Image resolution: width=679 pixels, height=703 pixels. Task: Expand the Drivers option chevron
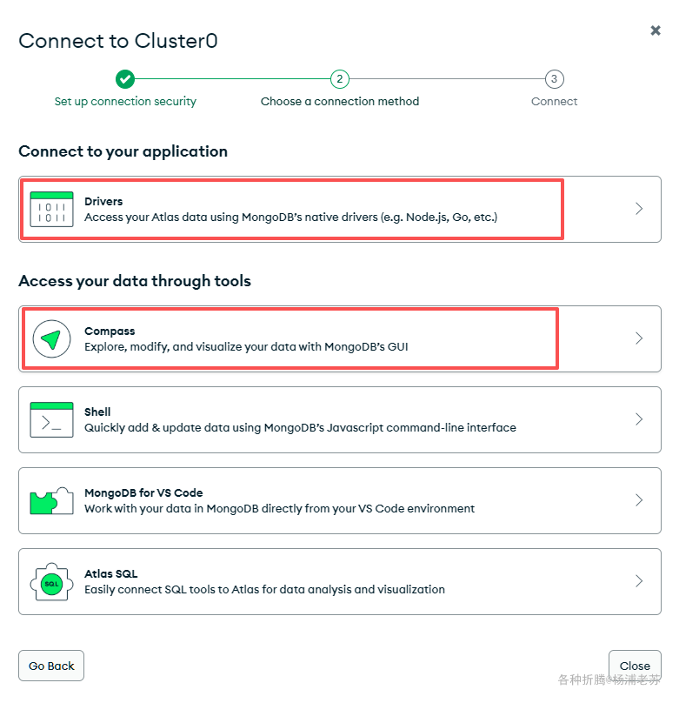639,209
